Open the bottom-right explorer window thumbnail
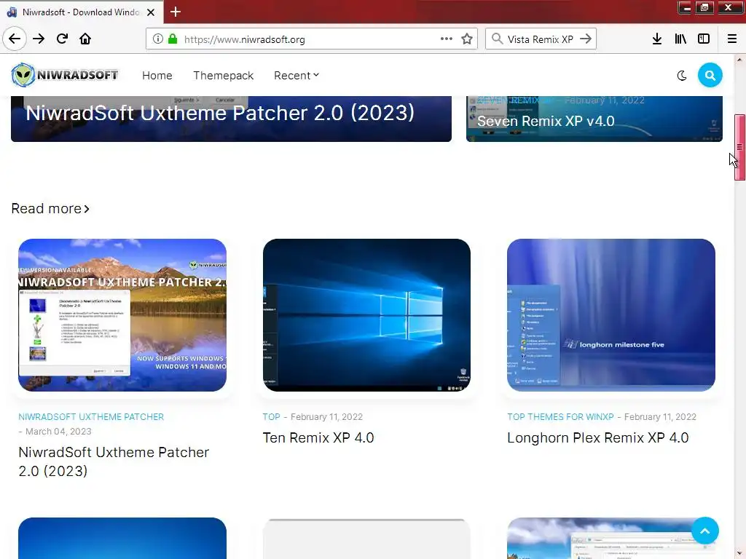Viewport: 746px width, 559px height. click(611, 538)
